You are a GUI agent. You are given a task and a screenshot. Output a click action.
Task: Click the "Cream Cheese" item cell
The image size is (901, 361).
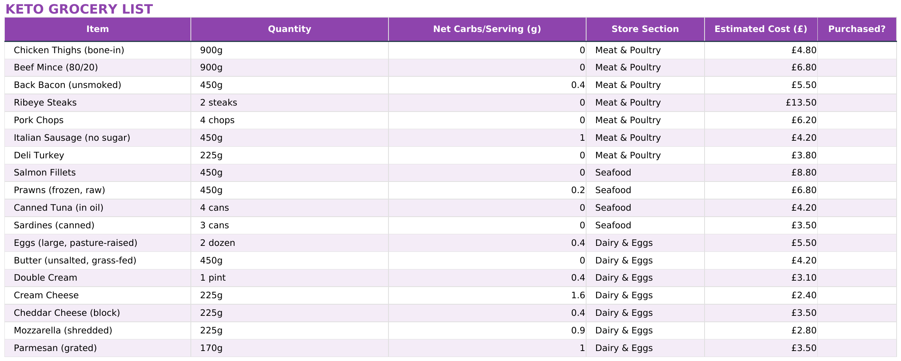coord(98,295)
